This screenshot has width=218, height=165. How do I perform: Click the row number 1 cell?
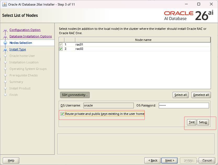(x=70, y=45)
